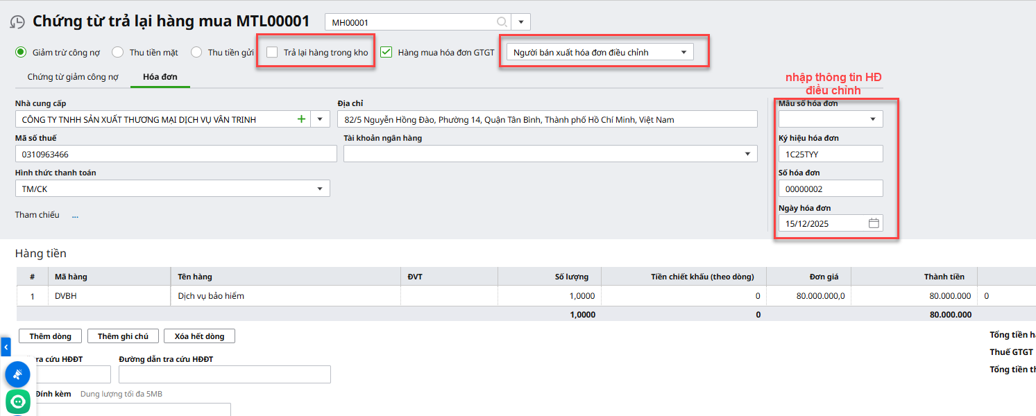Image resolution: width=1036 pixels, height=416 pixels.
Task: Switch to Chứng từ giảm công nợ tab
Action: pos(73,77)
